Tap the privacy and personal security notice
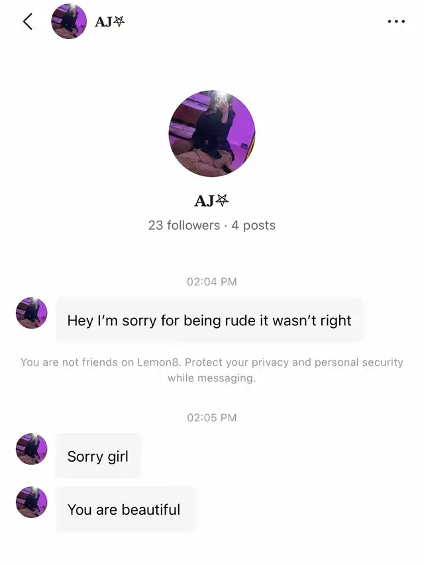Screen dimensions: 424x565 (212, 370)
